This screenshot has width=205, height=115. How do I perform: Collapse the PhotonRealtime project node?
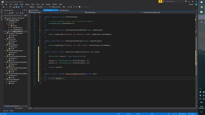(5, 45)
